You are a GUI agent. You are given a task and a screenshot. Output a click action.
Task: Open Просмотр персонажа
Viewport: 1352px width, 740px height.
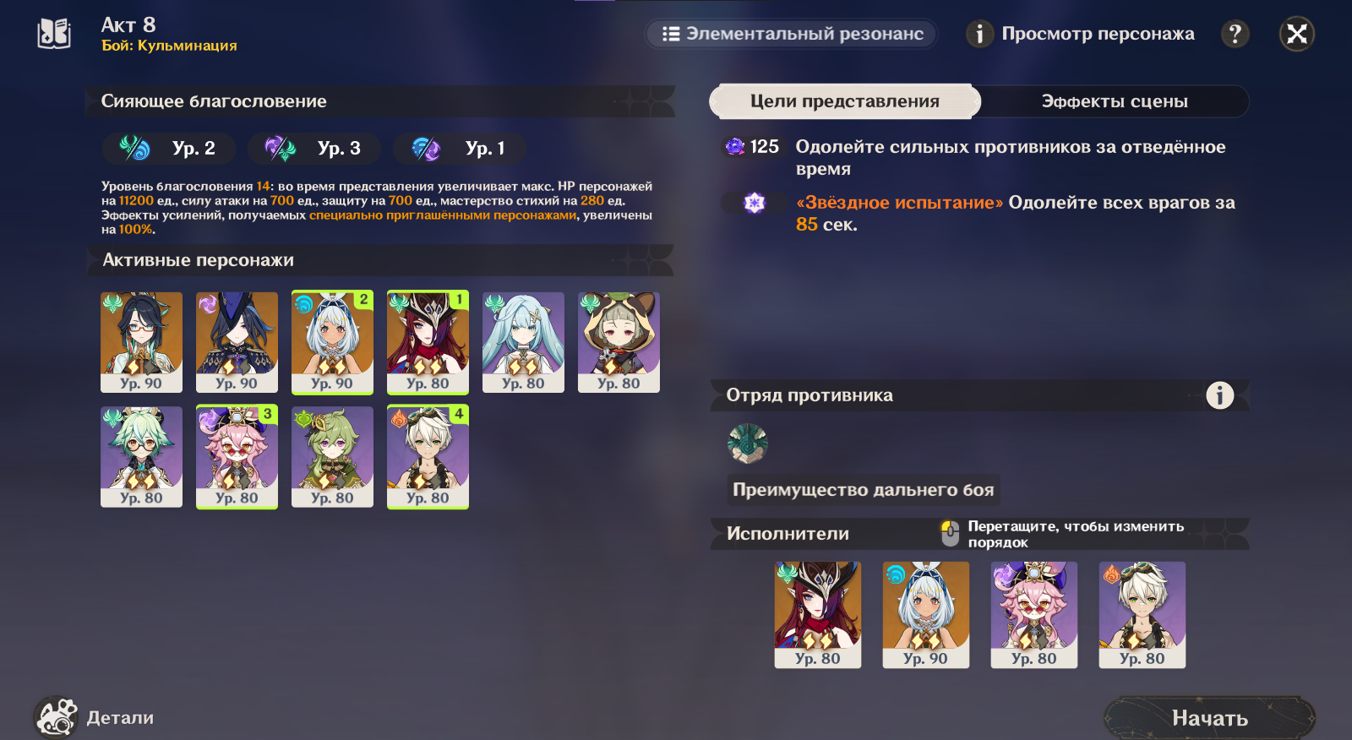coord(1081,34)
